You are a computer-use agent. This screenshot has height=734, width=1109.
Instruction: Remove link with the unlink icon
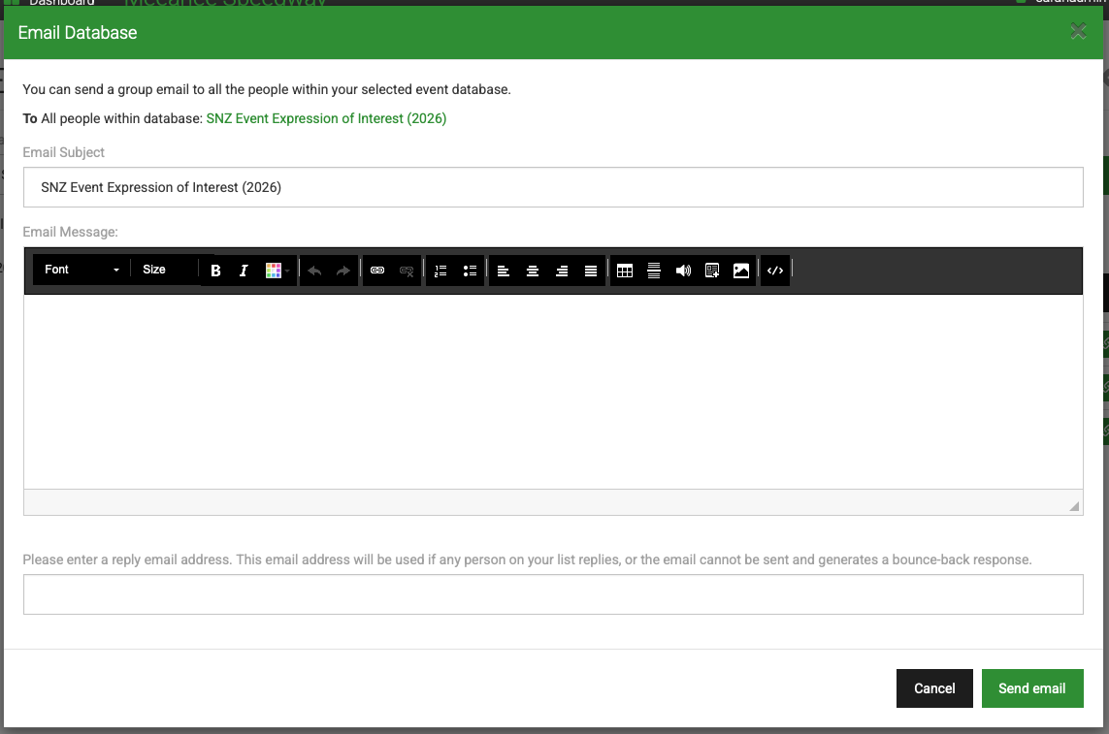407,271
